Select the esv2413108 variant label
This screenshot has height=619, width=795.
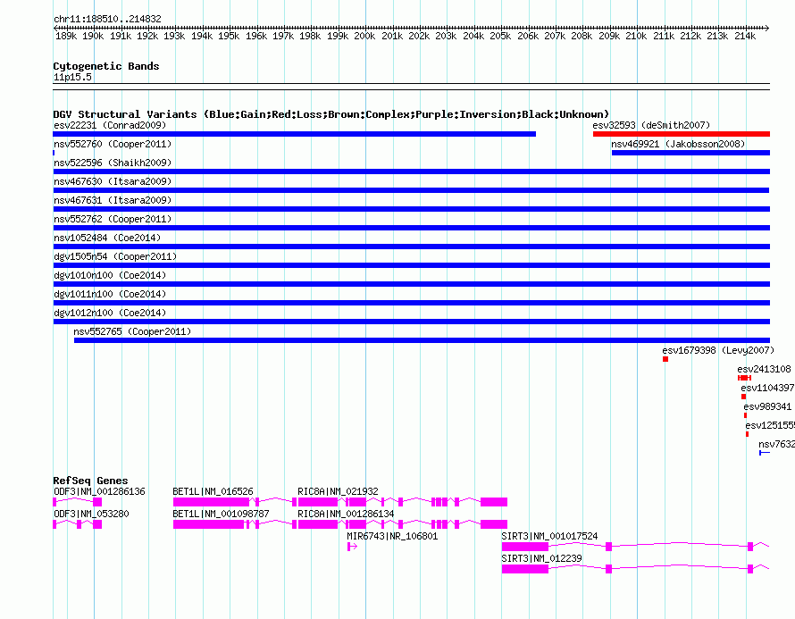tap(764, 369)
